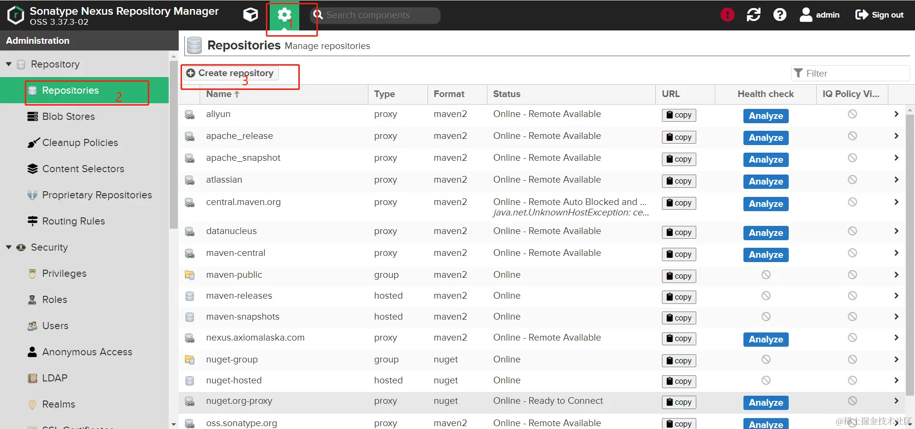Click the red system status alert icon

[727, 15]
